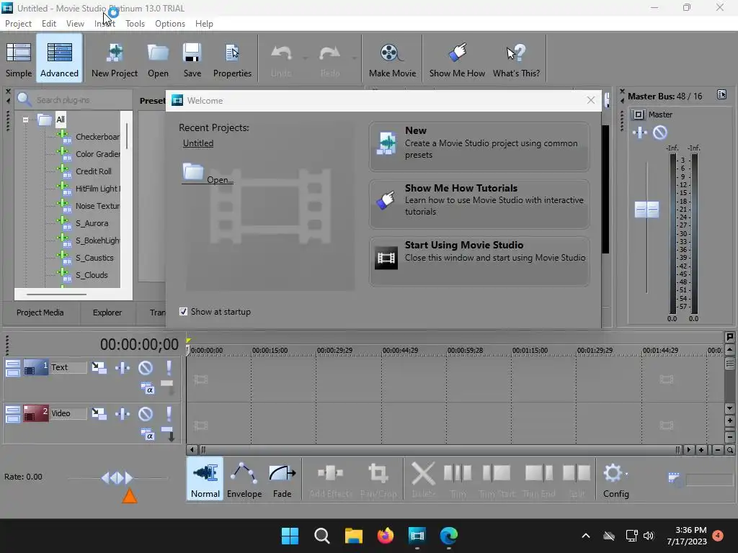Viewport: 738px width, 553px height.
Task: Open the Options menu
Action: click(x=170, y=24)
